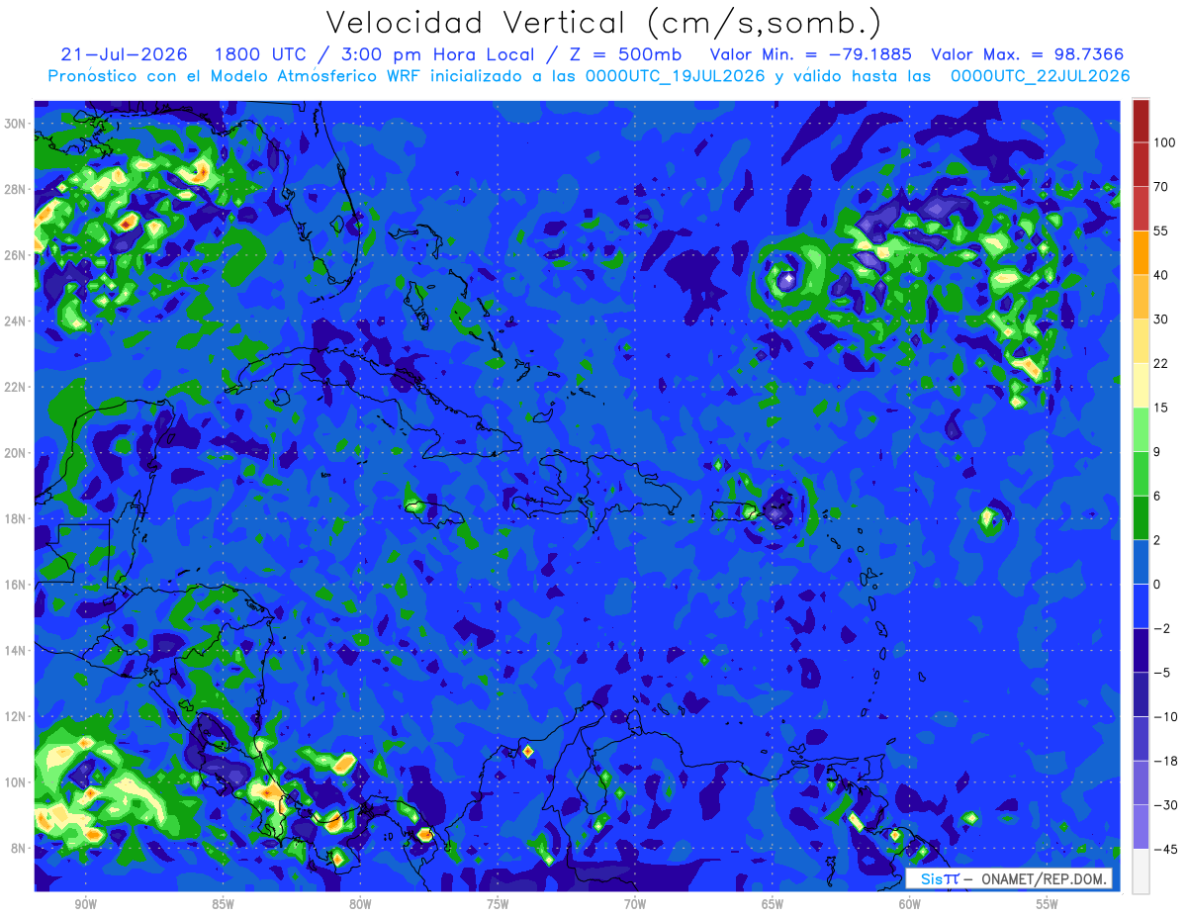This screenshot has height=917, width=1187.
Task: Select the lavender swatch between -45 and -30
Action: tap(1141, 827)
